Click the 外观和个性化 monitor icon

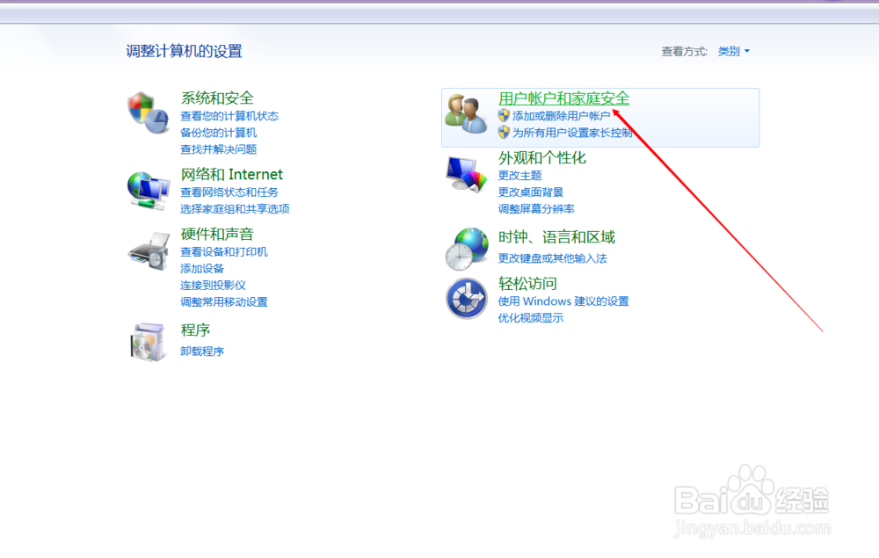(466, 172)
